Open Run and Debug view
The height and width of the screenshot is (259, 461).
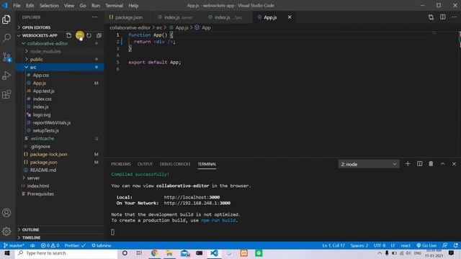[6, 76]
